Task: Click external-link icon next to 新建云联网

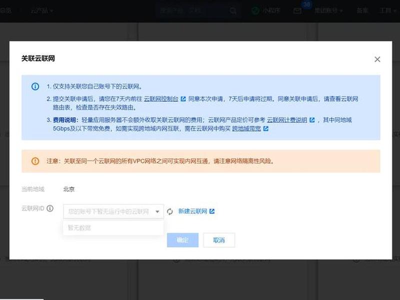Action: 212,211
